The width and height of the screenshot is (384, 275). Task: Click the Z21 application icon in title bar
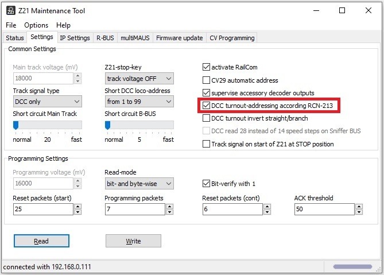tap(10, 10)
